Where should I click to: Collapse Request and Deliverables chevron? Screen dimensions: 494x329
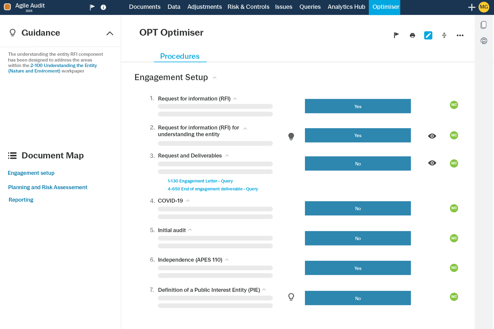click(x=227, y=156)
